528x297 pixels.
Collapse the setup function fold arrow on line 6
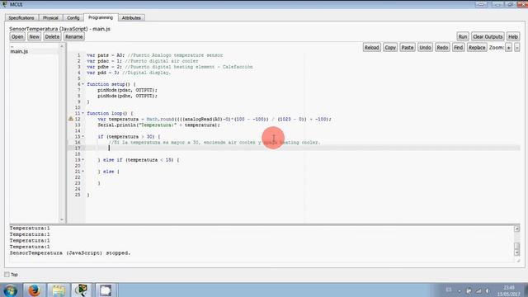pos(82,84)
